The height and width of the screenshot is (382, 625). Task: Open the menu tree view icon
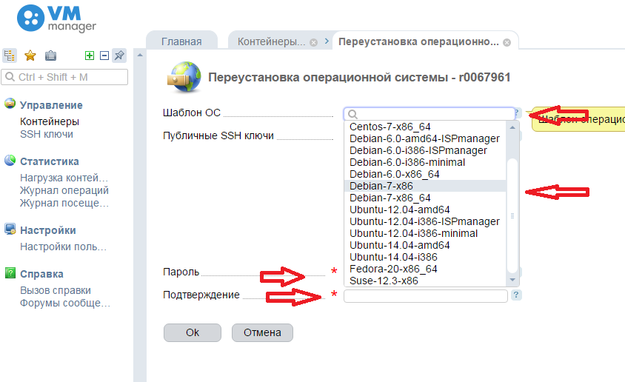point(9,56)
